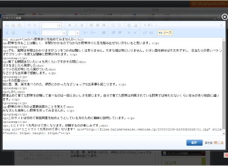Open the コンテンツ tab in background editor
This screenshot has height=166, width=228.
tap(89, 10)
